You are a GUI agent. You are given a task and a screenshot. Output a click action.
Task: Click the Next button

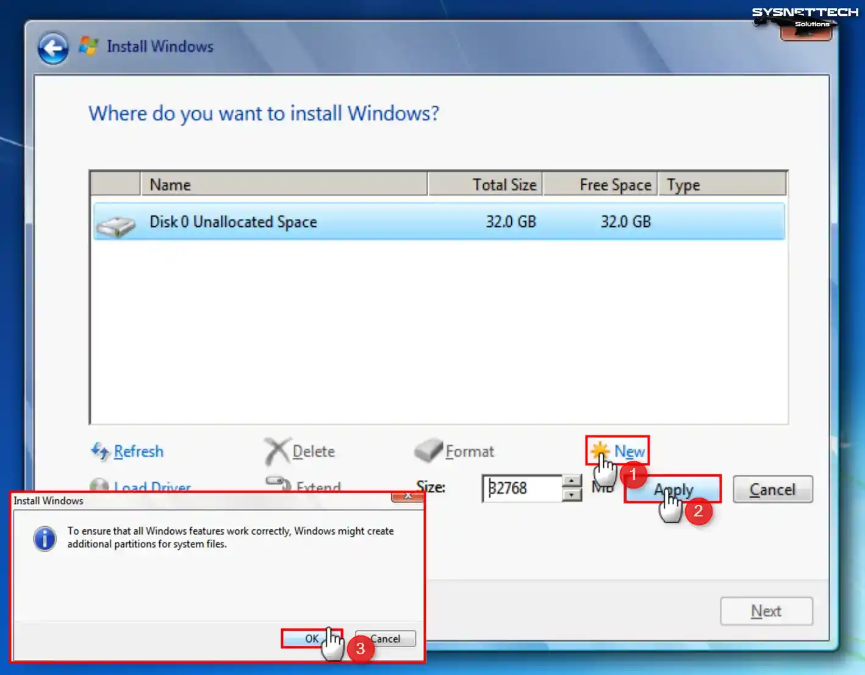click(x=766, y=611)
